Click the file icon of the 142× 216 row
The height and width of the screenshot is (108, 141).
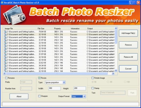pyautogui.click(x=5, y=60)
